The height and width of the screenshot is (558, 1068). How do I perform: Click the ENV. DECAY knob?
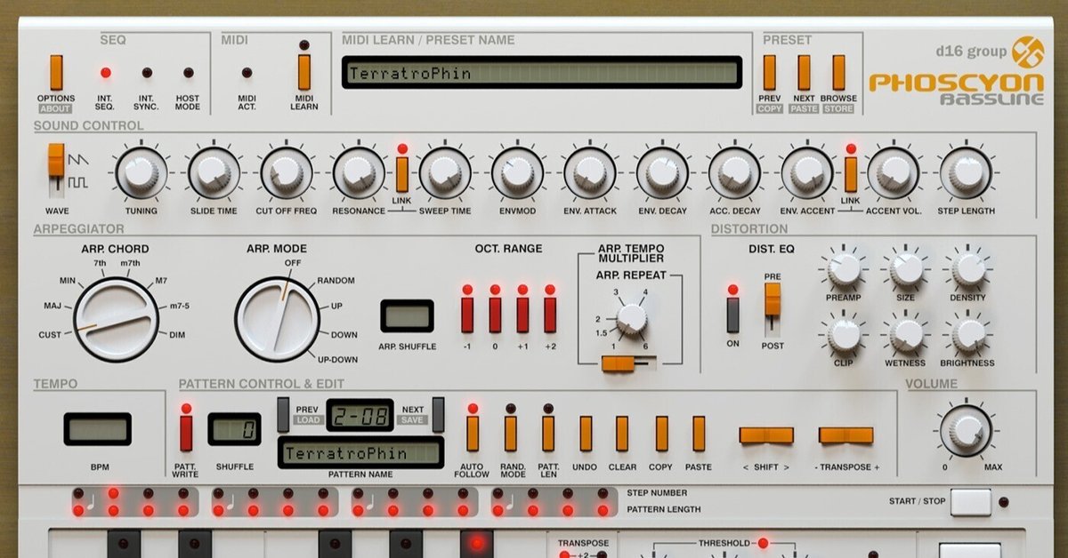pyautogui.click(x=662, y=172)
